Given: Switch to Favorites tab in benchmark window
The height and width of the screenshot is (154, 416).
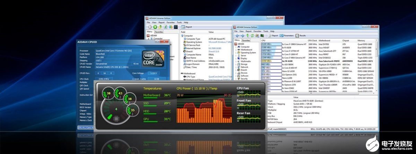Looking at the screenshot, I should (x=246, y=40).
